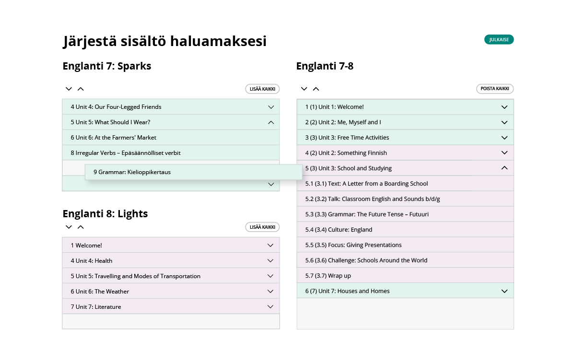Screen dimensions: 576x364
Task: Collapse Unit 3: School and Studying
Action: (x=504, y=168)
